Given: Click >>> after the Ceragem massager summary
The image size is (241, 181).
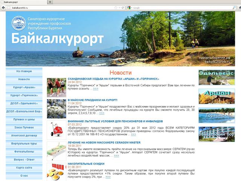Looking at the screenshot, I should point(116,156).
